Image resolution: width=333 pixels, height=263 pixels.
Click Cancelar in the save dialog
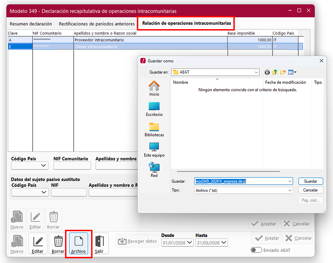[x=310, y=190]
